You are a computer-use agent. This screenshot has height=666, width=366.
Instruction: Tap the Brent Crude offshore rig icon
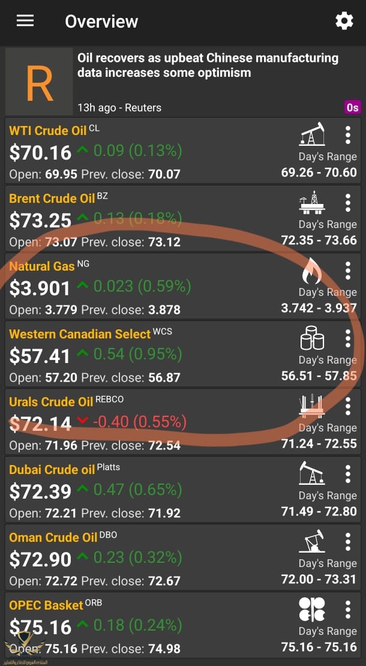click(x=311, y=202)
